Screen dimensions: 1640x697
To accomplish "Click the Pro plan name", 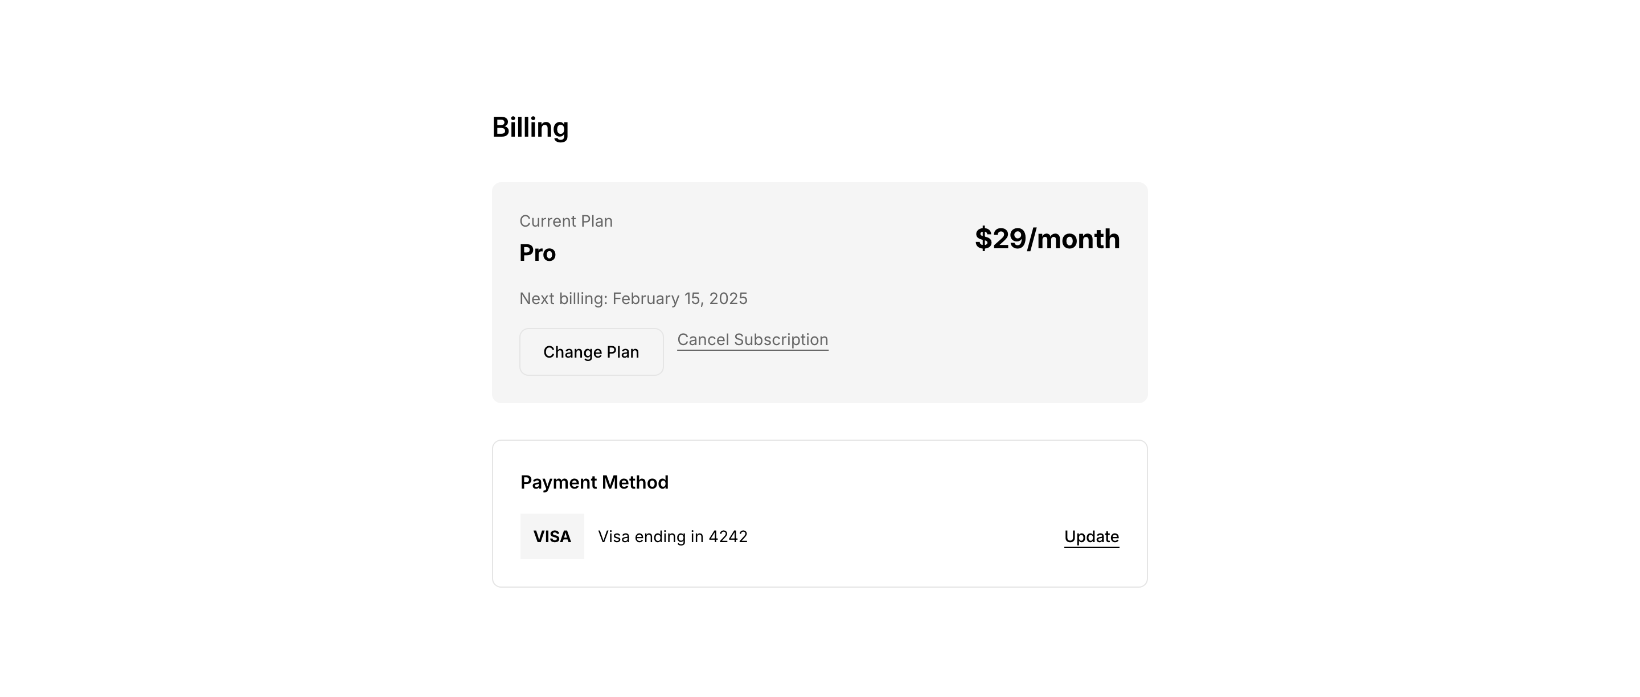I will coord(538,253).
